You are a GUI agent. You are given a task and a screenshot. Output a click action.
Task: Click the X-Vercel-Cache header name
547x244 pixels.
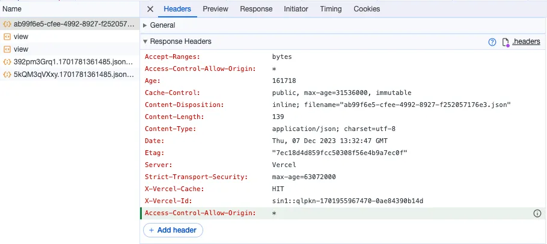[174, 189]
